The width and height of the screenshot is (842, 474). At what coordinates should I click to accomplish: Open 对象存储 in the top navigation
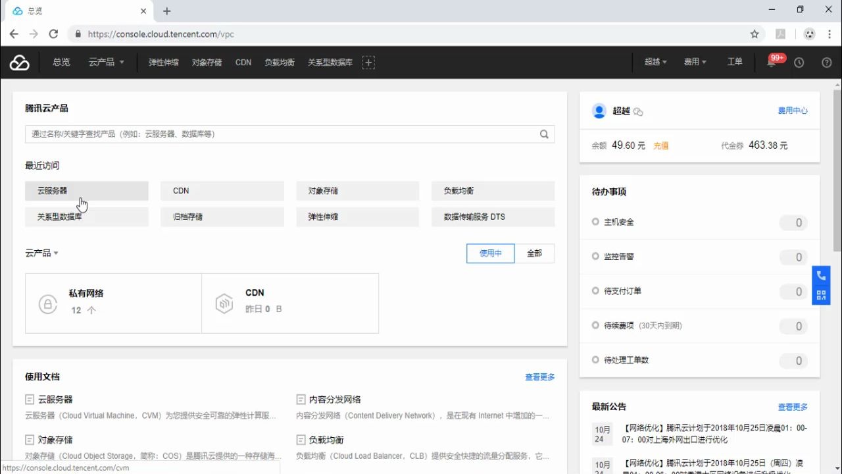point(207,63)
